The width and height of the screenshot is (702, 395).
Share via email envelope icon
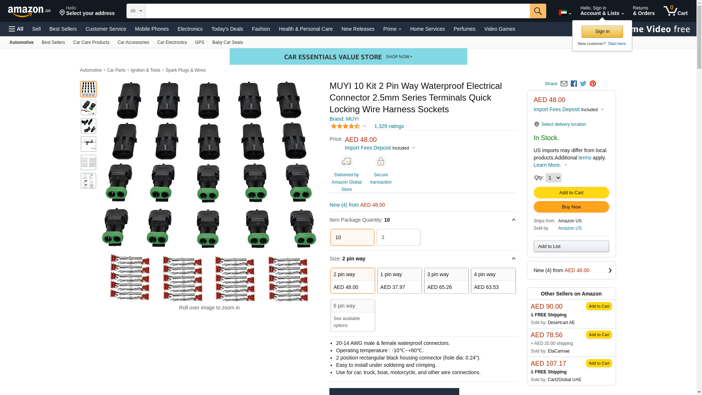tap(564, 84)
